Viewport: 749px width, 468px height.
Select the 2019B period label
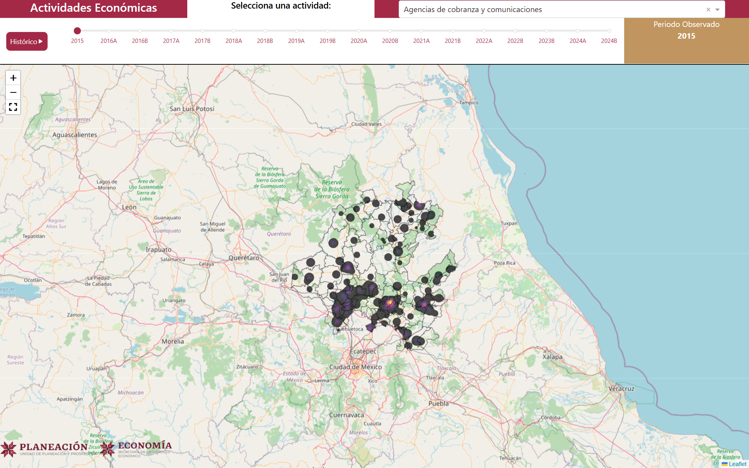coord(327,41)
